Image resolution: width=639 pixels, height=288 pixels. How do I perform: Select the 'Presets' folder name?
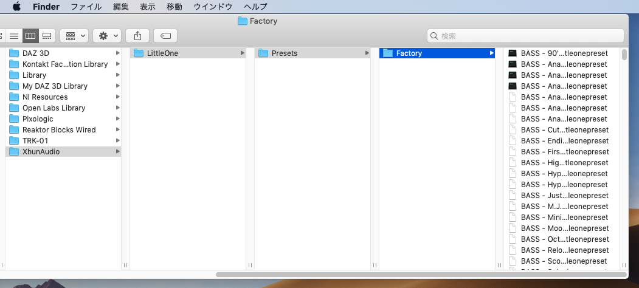coord(285,53)
